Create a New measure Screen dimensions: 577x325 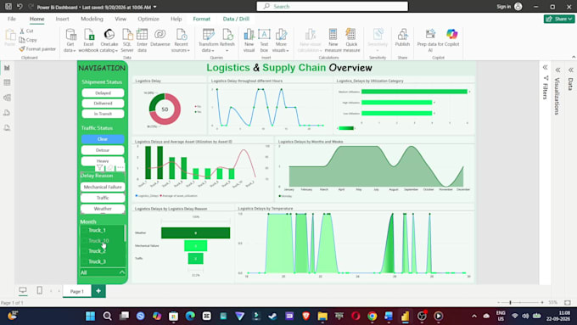pyautogui.click(x=333, y=41)
